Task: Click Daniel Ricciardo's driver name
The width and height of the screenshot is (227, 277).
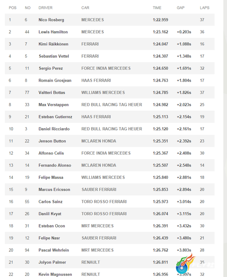Action: click(x=54, y=129)
